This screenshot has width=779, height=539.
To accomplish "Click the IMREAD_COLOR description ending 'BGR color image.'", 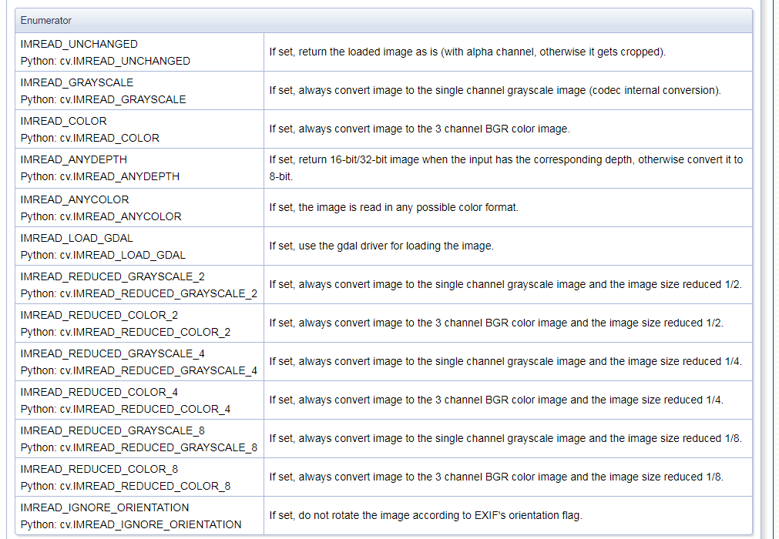I will click(x=420, y=129).
